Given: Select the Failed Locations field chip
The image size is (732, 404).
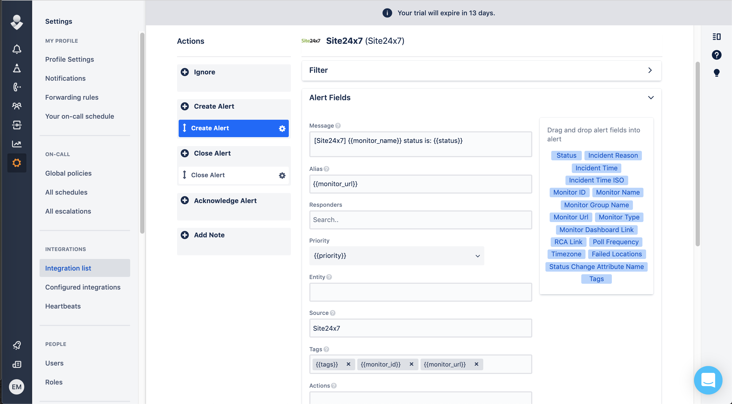Looking at the screenshot, I should [x=617, y=254].
